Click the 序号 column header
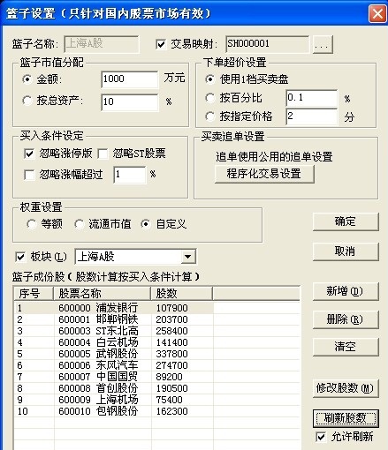The width and height of the screenshot is (388, 450). click(x=34, y=293)
